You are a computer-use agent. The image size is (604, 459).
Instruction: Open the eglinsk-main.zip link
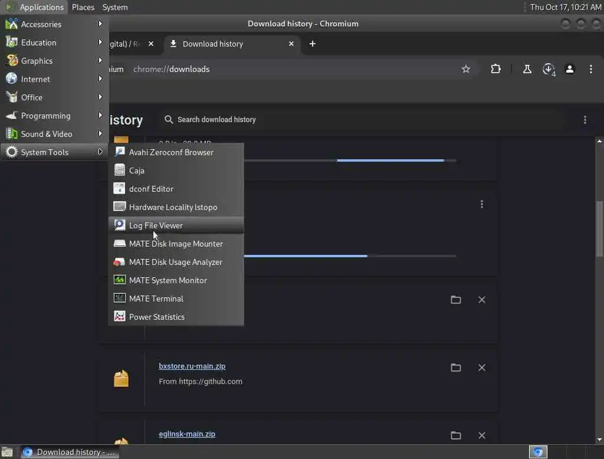pos(187,434)
